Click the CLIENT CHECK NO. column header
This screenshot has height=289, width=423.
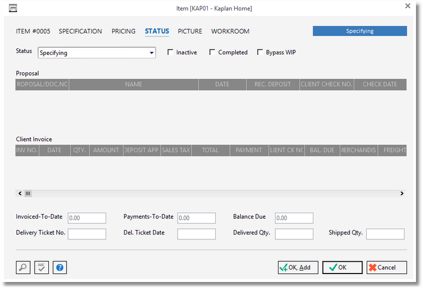[326, 85]
